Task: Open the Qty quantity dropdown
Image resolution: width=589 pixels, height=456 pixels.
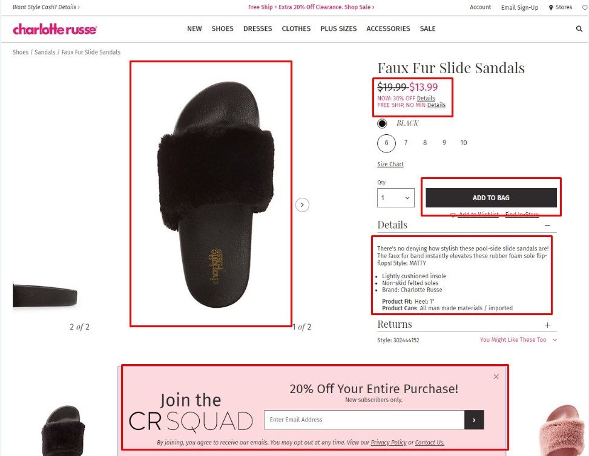Action: [395, 198]
